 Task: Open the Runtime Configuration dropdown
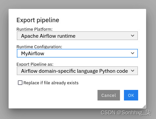click(77, 53)
